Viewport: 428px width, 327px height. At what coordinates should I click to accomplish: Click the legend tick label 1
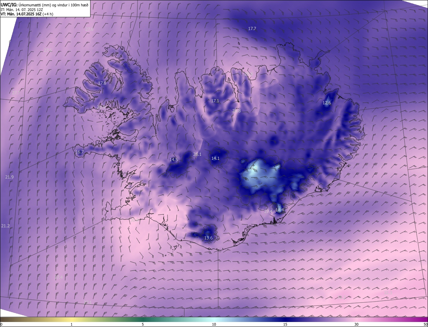(72, 324)
